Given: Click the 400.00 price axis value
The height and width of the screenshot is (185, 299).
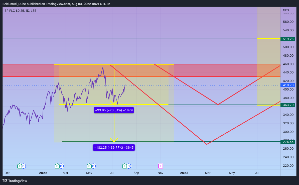Looking at the screenshot, I should [288, 89].
